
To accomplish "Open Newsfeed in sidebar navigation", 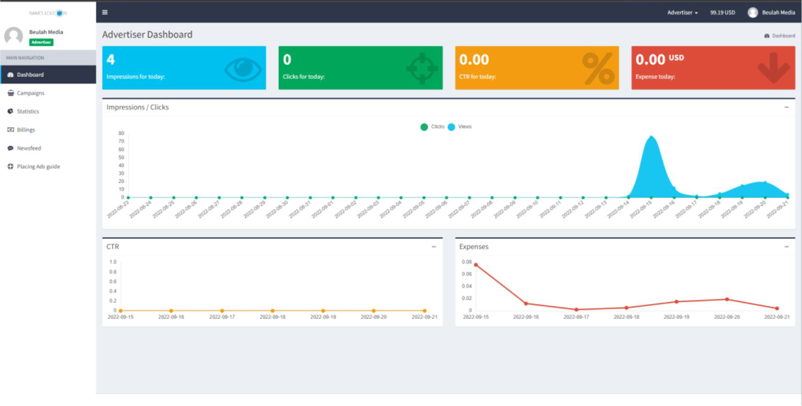I will pyautogui.click(x=48, y=148).
